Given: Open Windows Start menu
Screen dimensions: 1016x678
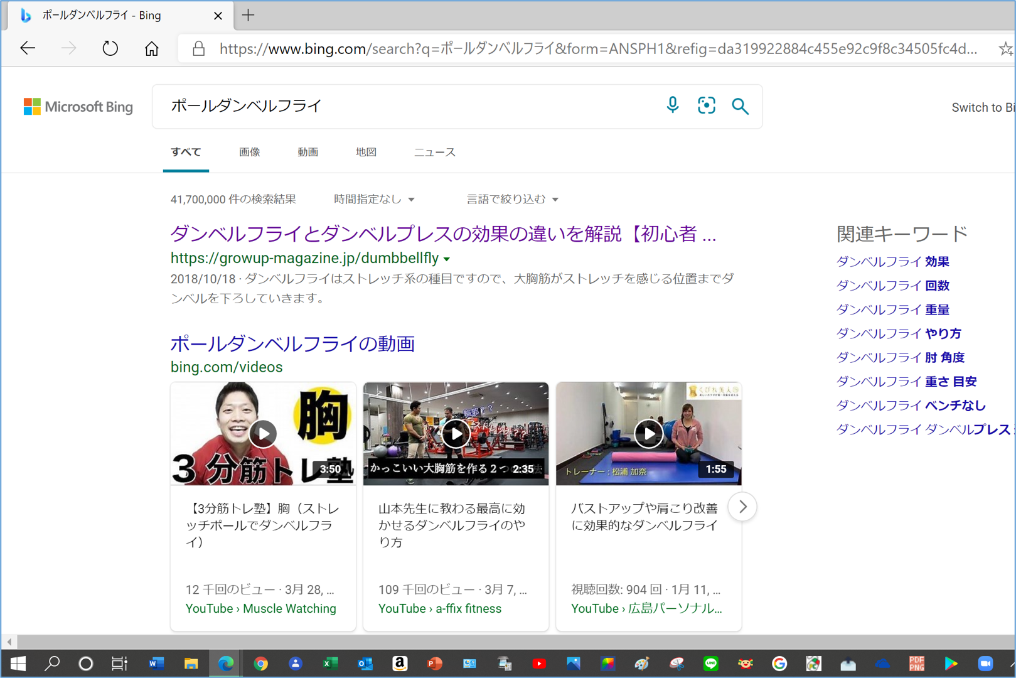Looking at the screenshot, I should [x=18, y=664].
